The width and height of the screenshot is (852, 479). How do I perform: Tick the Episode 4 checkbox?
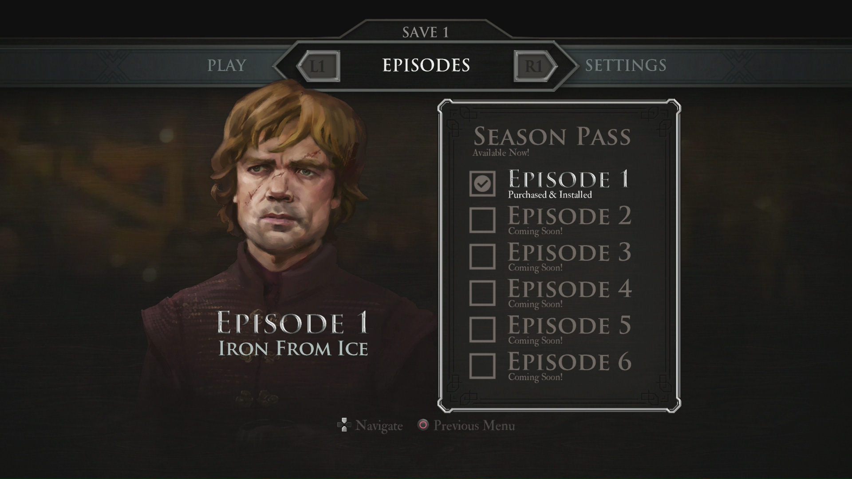482,293
